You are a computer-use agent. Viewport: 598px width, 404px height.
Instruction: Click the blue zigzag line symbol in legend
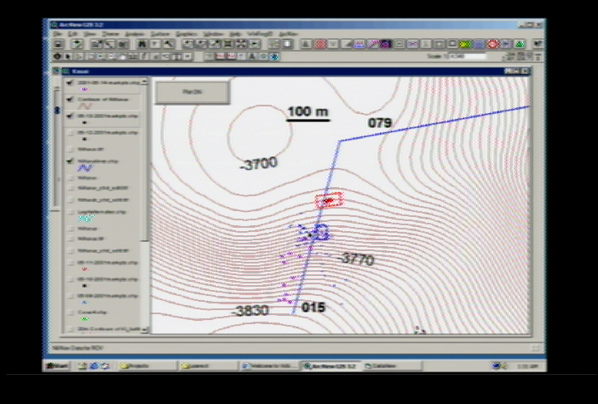pos(85,168)
